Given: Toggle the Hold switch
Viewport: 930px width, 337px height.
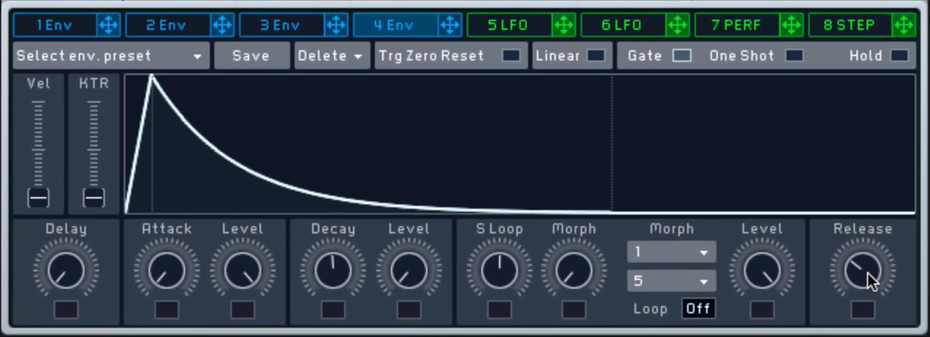Looking at the screenshot, I should click(x=899, y=56).
